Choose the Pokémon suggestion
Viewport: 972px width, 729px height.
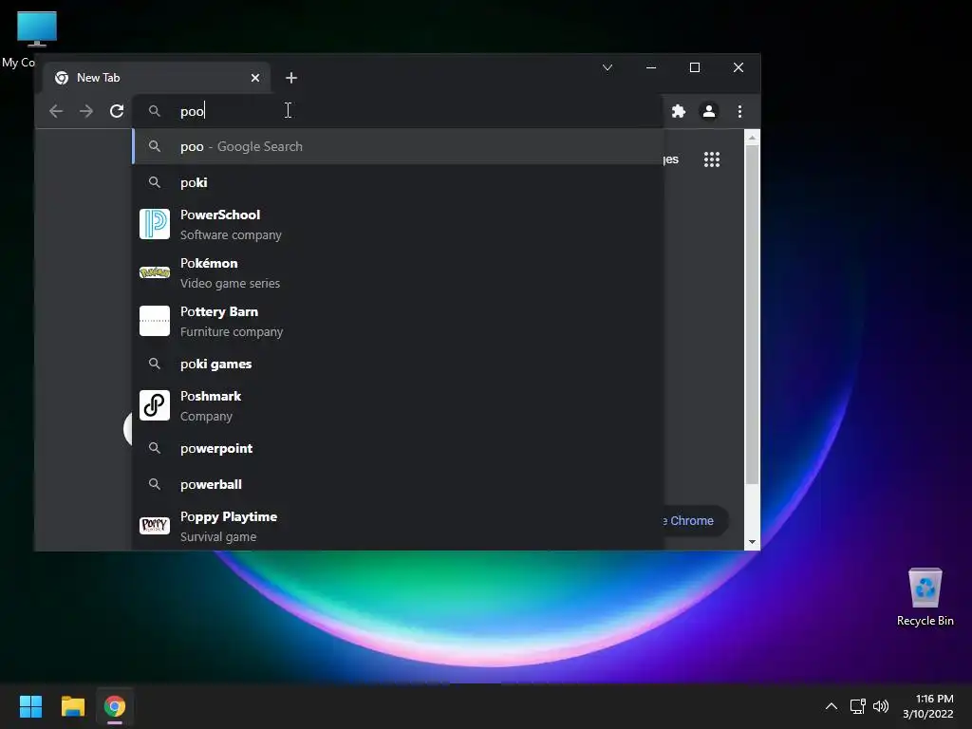[x=398, y=272]
